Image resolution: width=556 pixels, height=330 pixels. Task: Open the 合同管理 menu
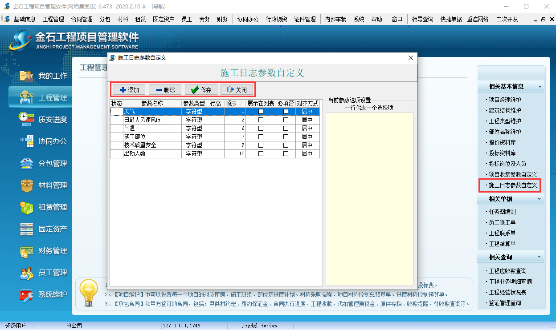coord(82,19)
